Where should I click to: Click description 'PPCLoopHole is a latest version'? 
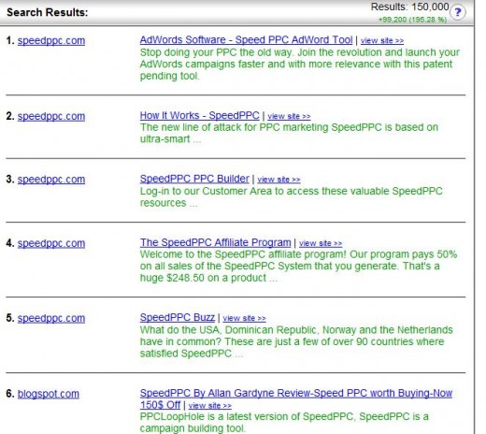(284, 423)
